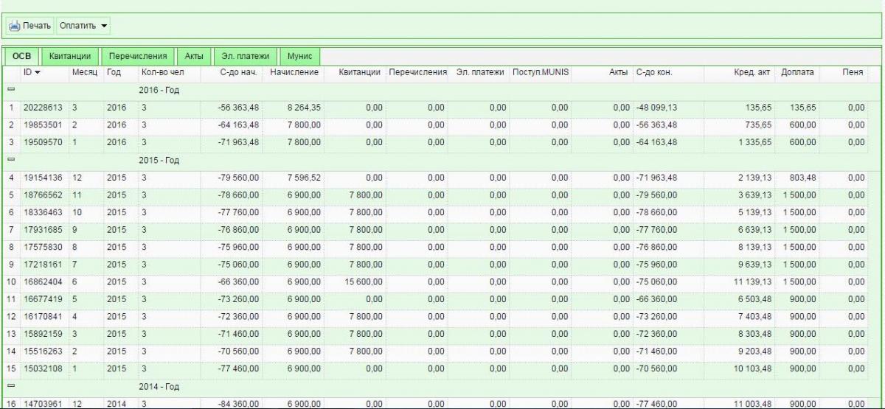Click the Кред. акт column header

tap(750, 72)
